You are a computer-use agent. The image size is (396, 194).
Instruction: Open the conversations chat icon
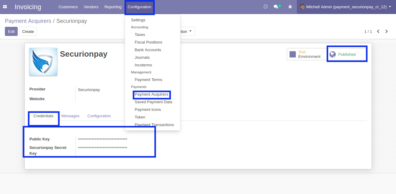276,7
